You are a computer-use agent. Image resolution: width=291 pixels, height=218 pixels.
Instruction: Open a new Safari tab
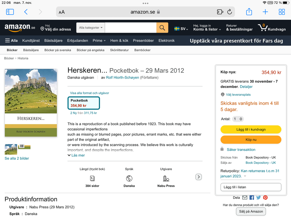[x=265, y=12]
